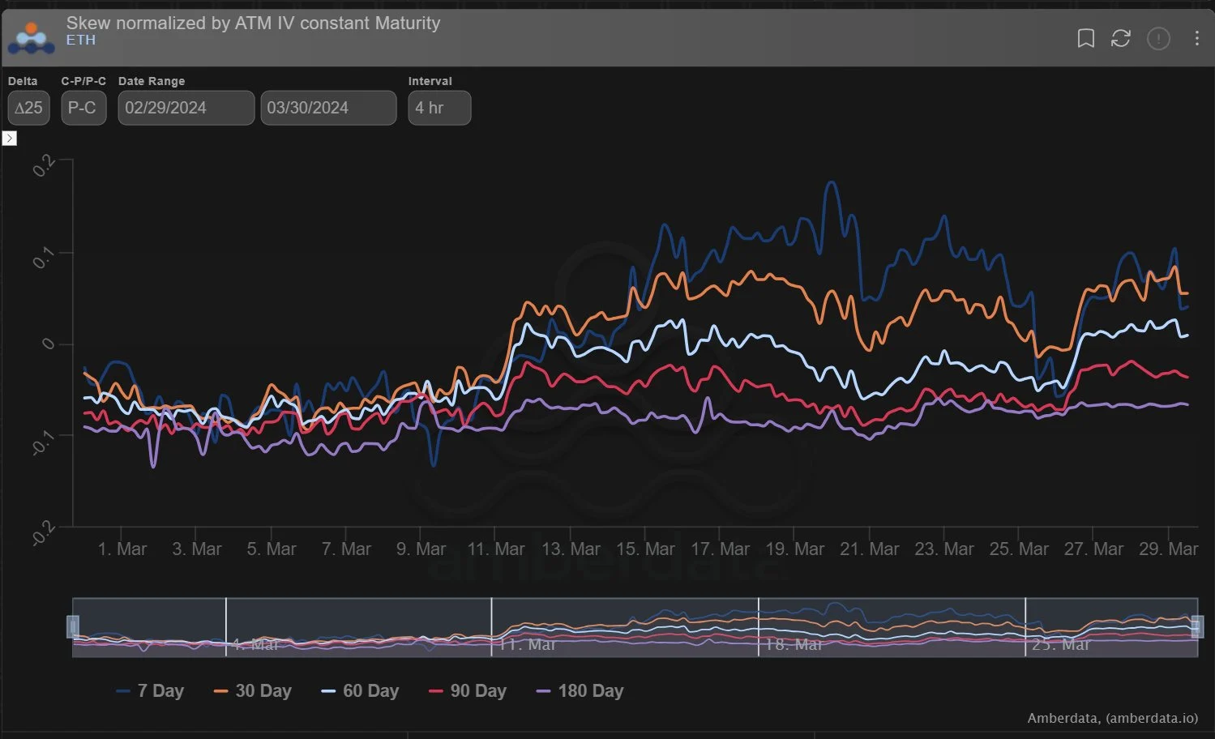The height and width of the screenshot is (739, 1215).
Task: Expand the side panel using the arrow
Action: [x=10, y=139]
